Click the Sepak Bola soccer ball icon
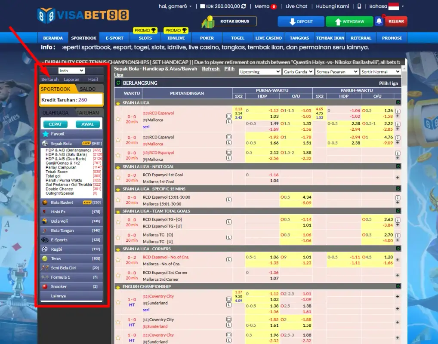This screenshot has width=438, height=344. click(x=45, y=143)
